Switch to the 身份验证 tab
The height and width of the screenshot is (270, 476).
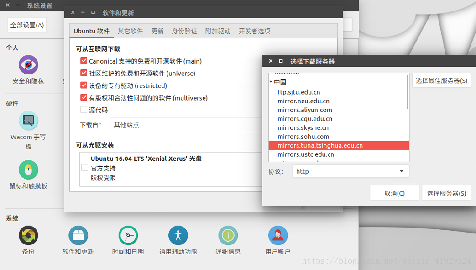[x=184, y=31]
